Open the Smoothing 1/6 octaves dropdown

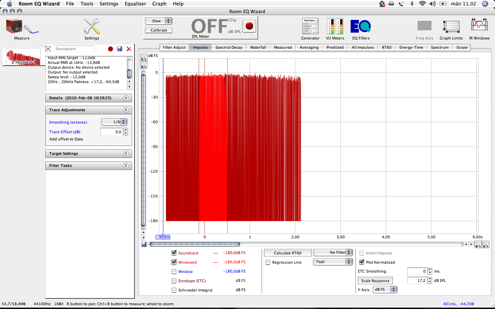click(x=114, y=122)
